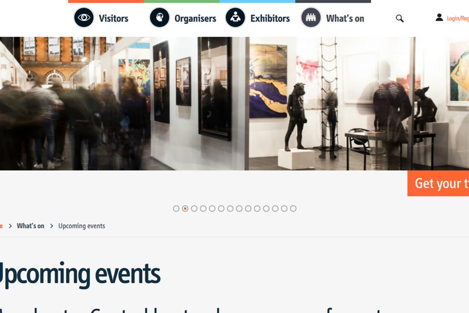Click the Upcoming events breadcrumb
Image resolution: width=469 pixels, height=313 pixels.
(x=82, y=226)
